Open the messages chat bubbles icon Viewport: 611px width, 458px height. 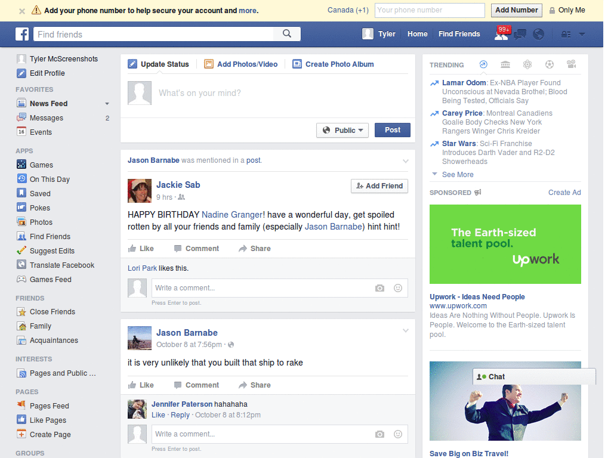(520, 34)
